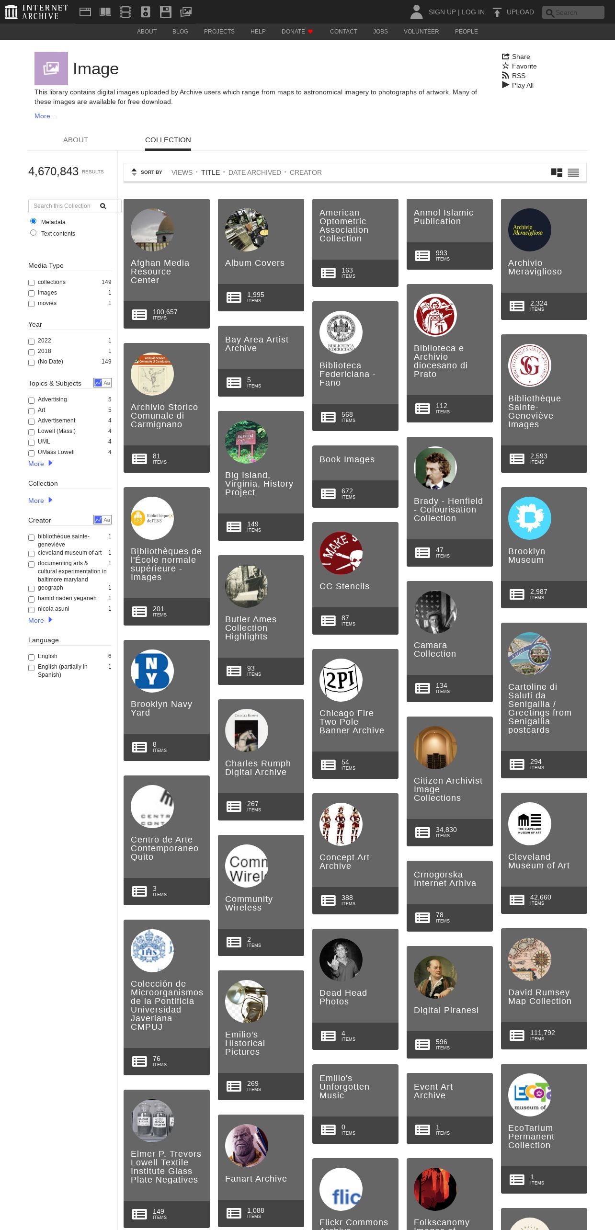
Task: Expand More under Collection
Action: pyautogui.click(x=40, y=501)
